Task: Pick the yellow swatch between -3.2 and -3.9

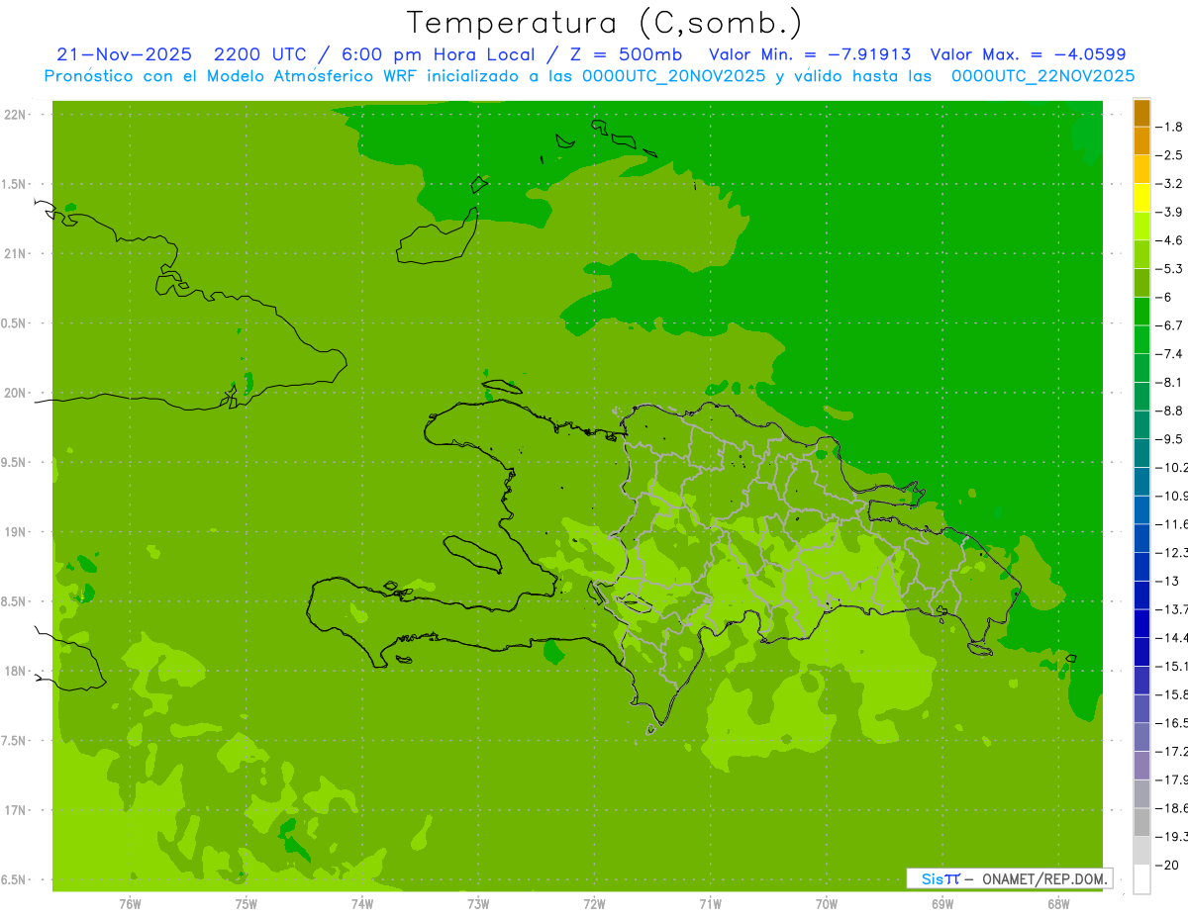Action: pos(1141,198)
